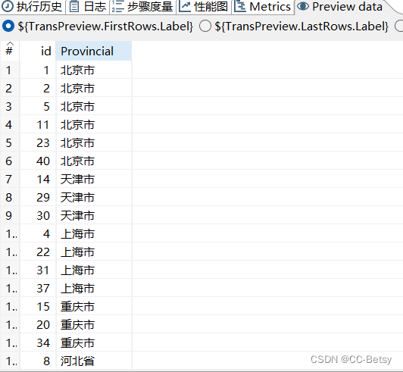Image resolution: width=403 pixels, height=372 pixels.
Task: Select the 上海市 cell with id 4
Action: pos(94,233)
